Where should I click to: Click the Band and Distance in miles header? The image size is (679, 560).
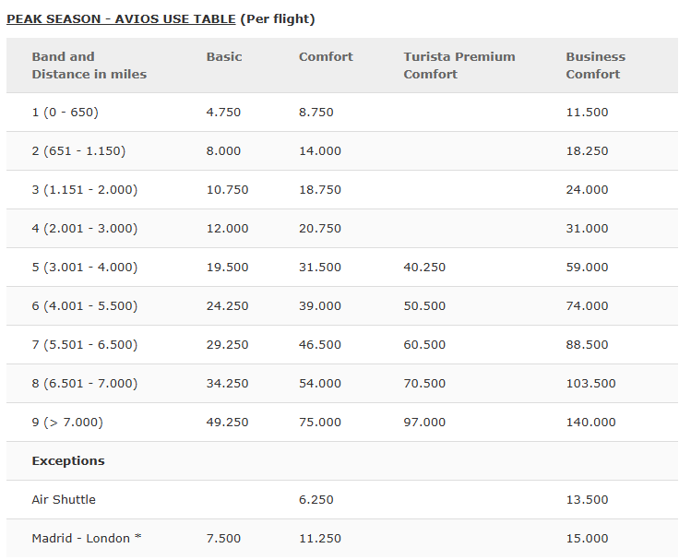[x=89, y=66]
